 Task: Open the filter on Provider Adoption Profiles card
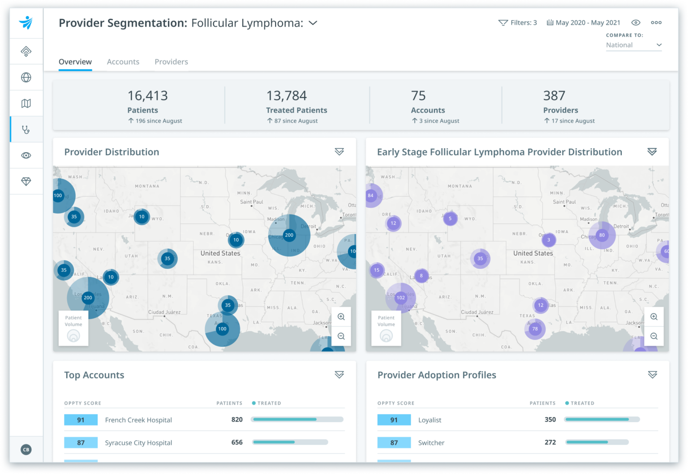[652, 375]
